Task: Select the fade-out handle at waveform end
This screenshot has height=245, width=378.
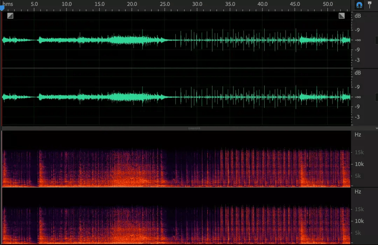Action: pos(342,16)
